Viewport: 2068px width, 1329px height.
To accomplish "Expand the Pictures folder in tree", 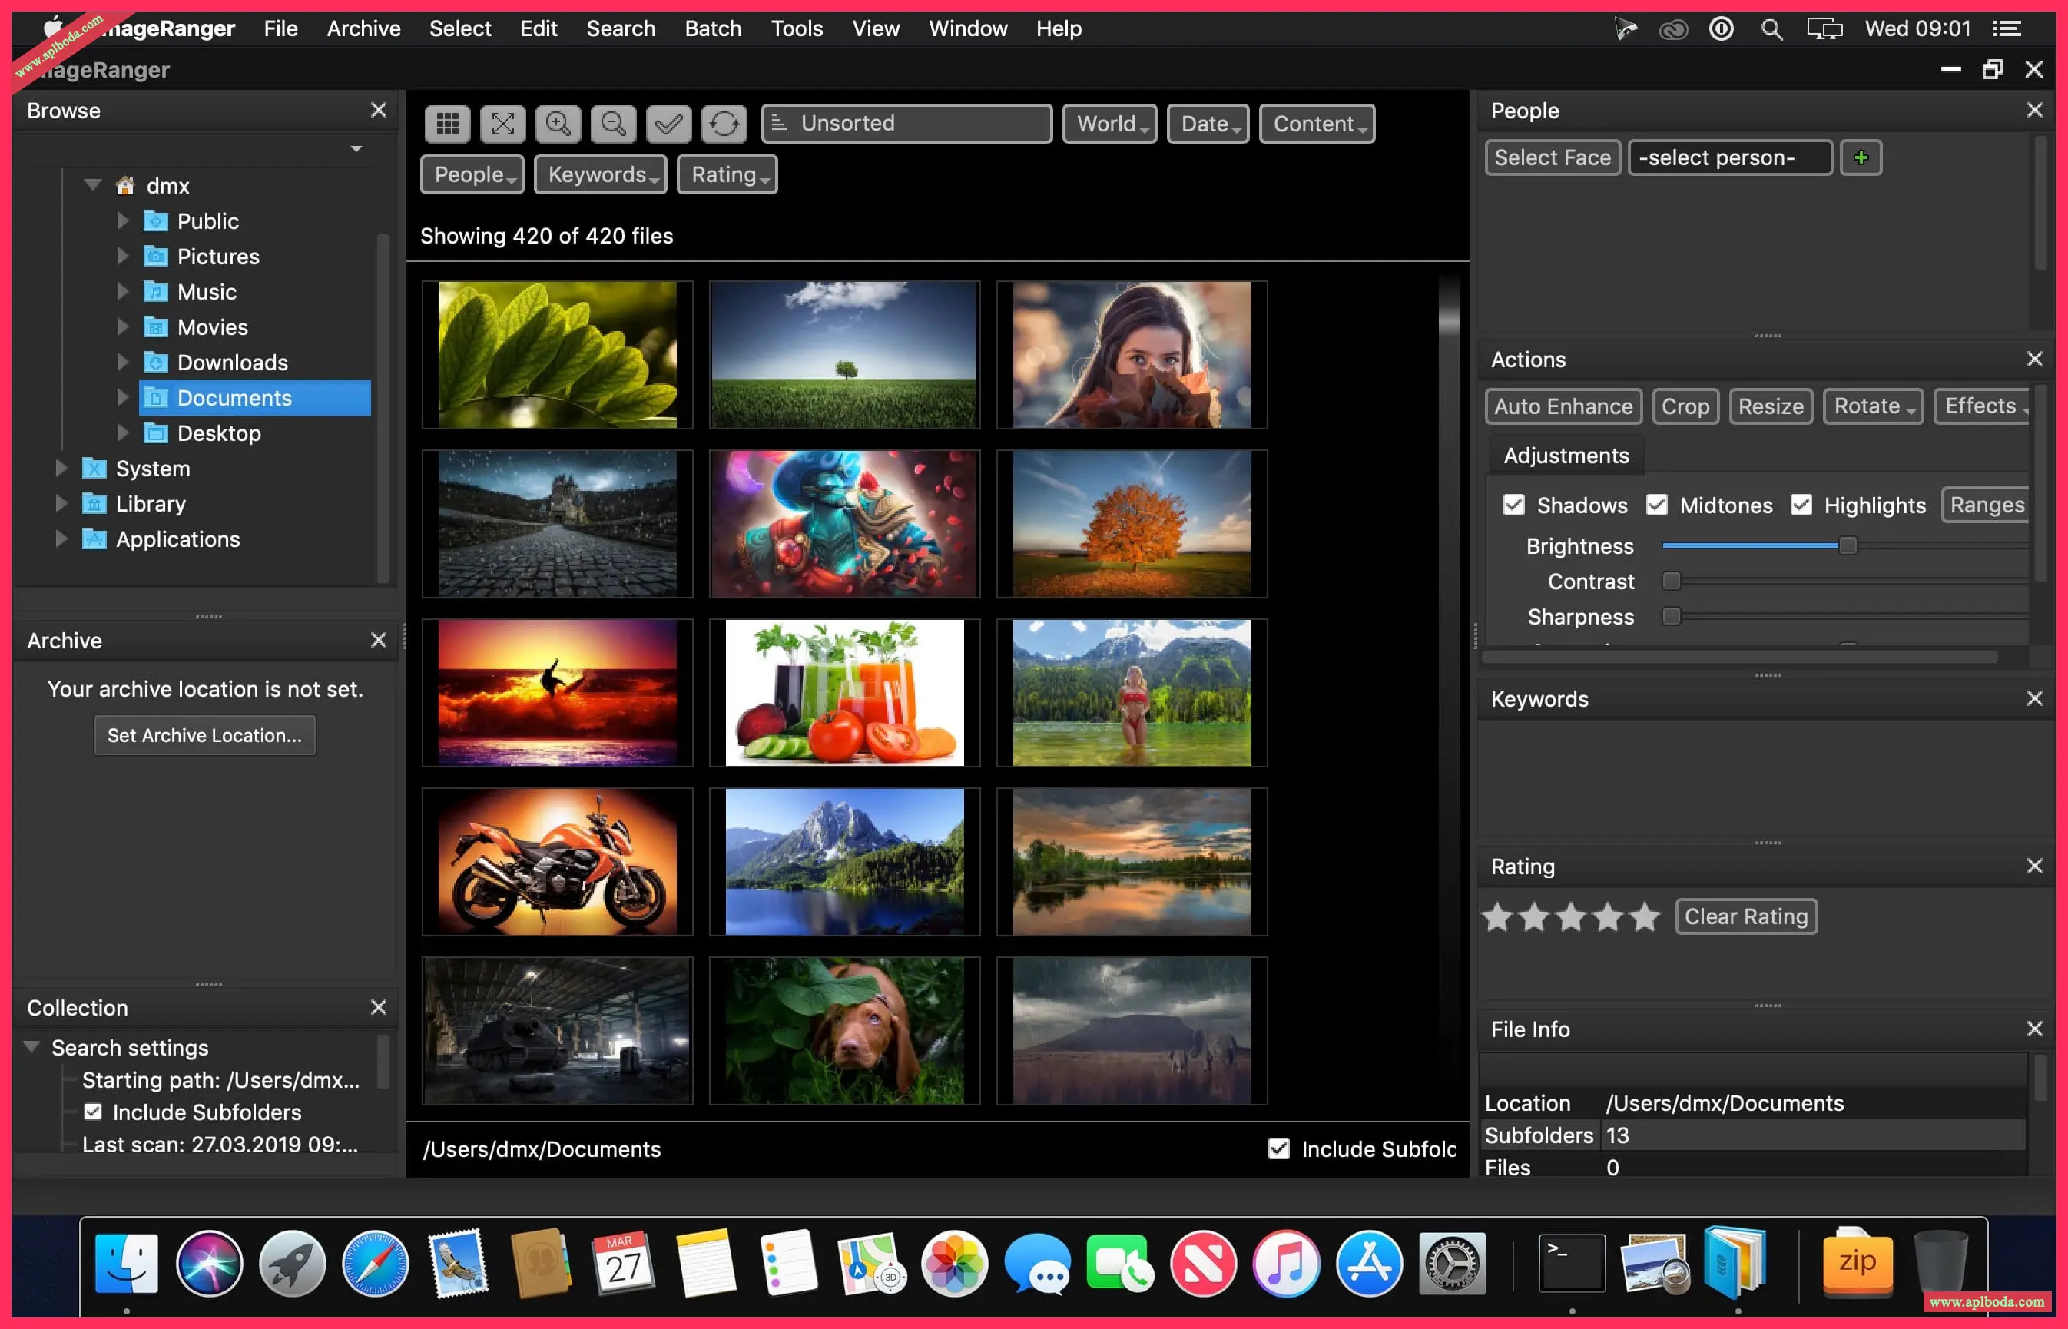I will click(x=122, y=257).
